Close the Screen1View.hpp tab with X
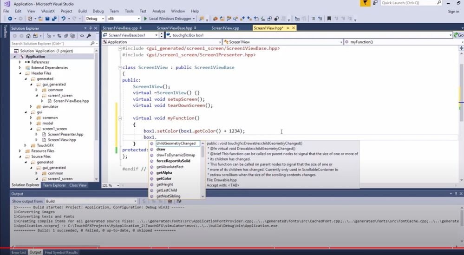This screenshot has height=255, width=464. [293, 28]
